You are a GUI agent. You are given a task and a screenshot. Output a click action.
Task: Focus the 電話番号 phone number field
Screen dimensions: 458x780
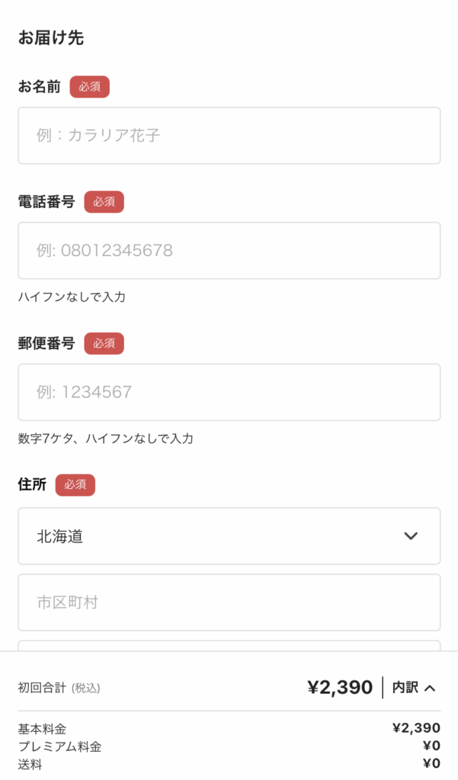coord(229,250)
